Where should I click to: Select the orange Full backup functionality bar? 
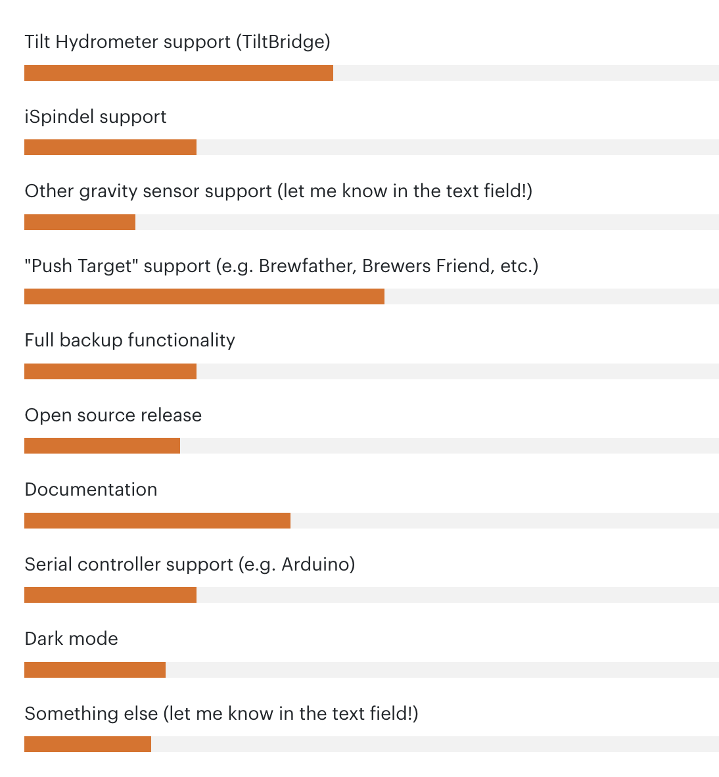coord(110,371)
